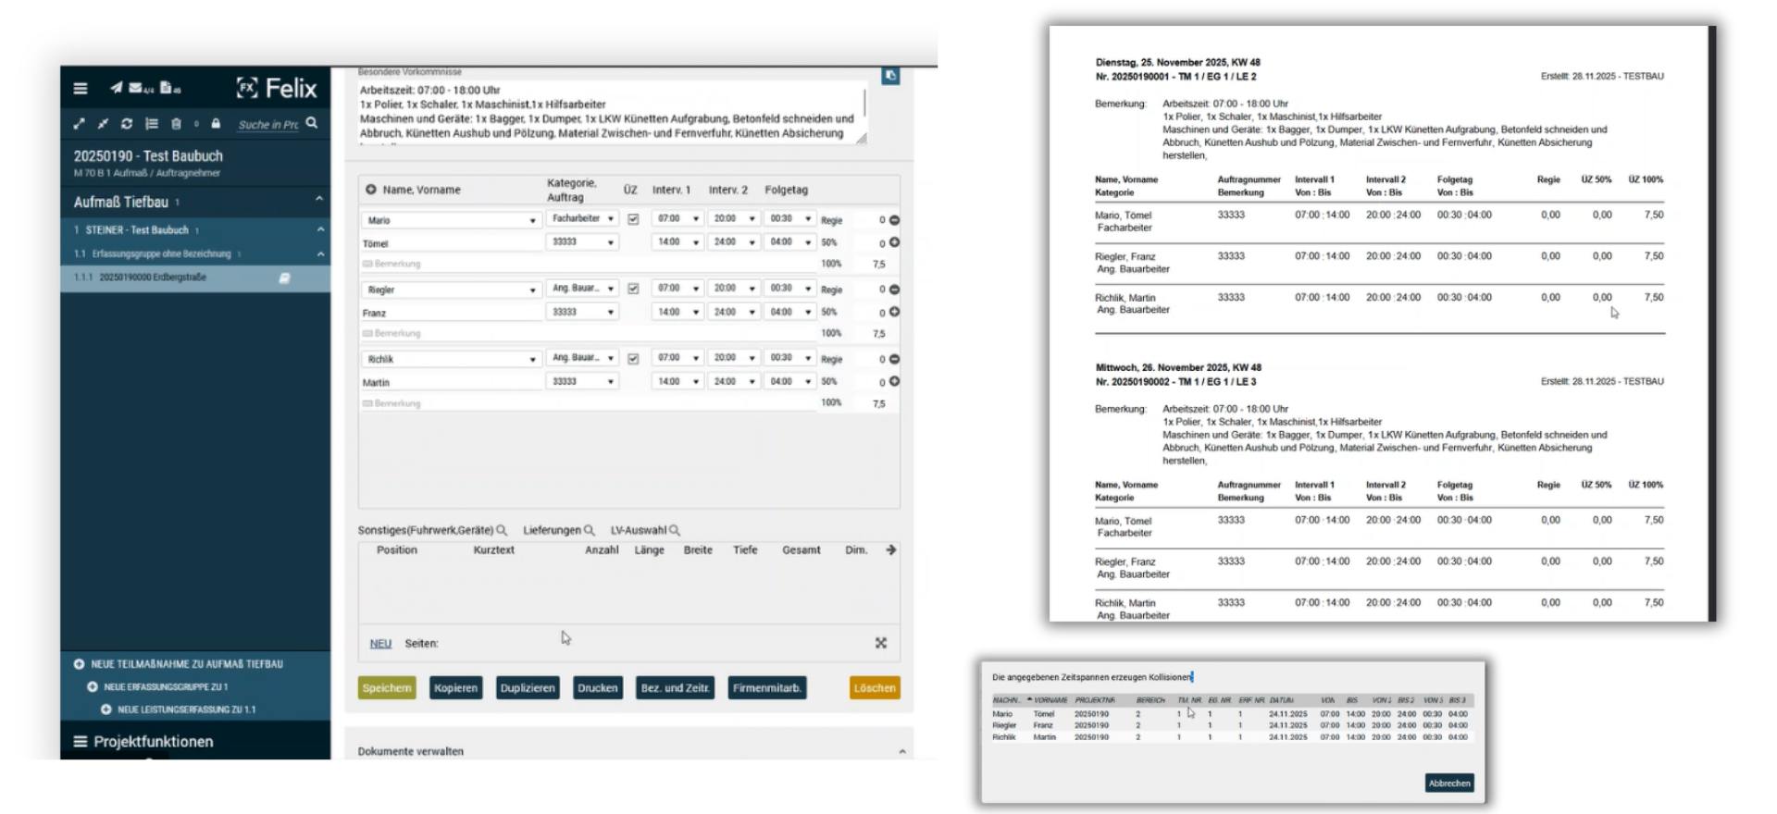Collapse the Aufmaß Tiefbau section
Image resolution: width=1777 pixels, height=814 pixels.
[x=318, y=199]
